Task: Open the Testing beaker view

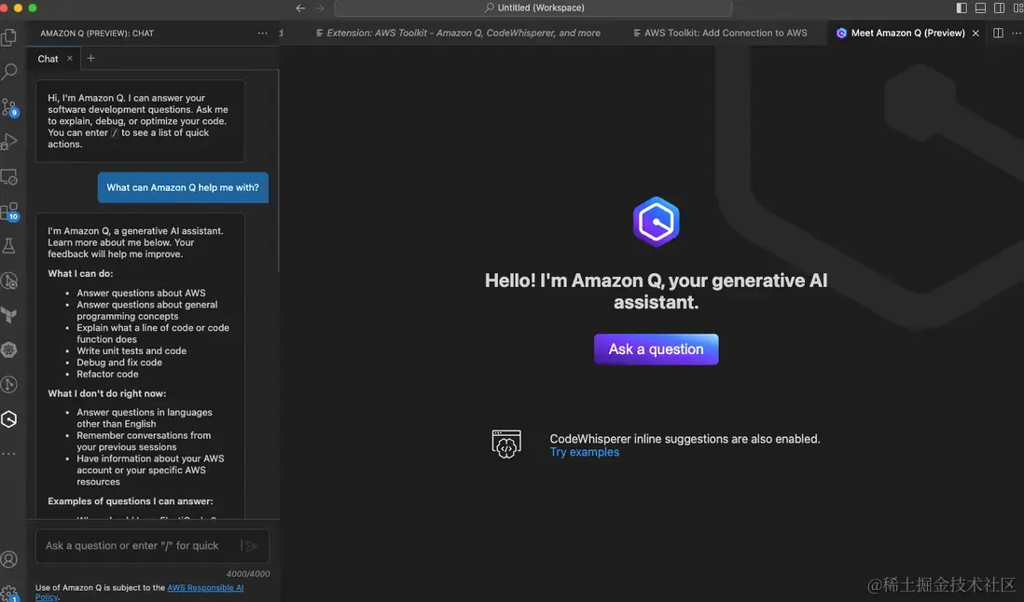Action: pyautogui.click(x=9, y=246)
